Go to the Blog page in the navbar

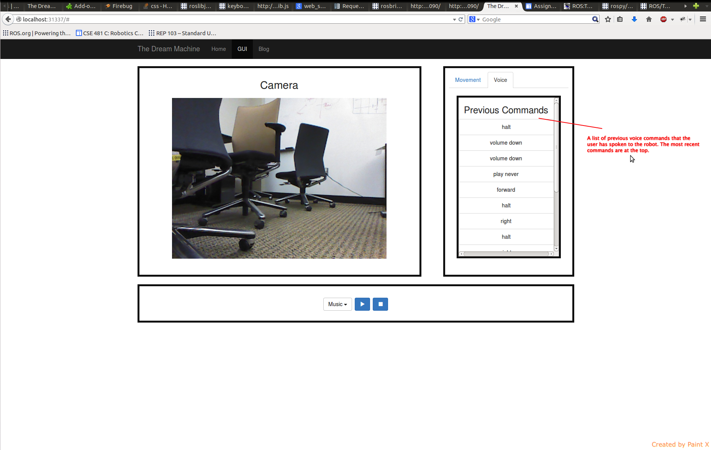pos(264,49)
